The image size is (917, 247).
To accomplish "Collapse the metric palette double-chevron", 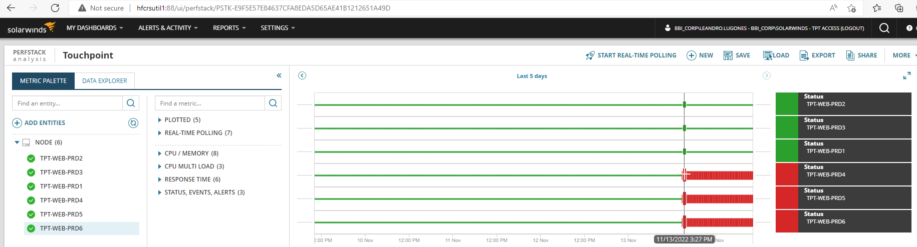I will (279, 75).
